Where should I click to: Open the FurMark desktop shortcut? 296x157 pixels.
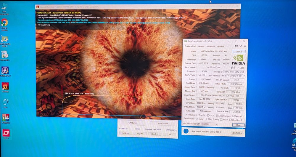click(x=5, y=87)
